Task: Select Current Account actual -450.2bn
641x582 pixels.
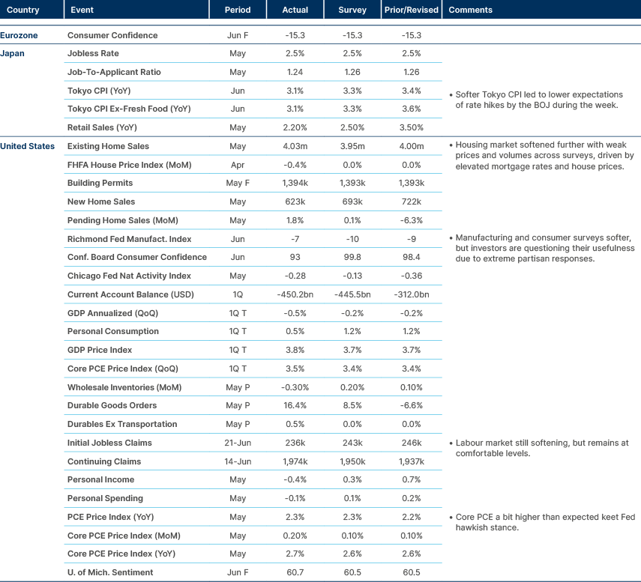Action: 295,294
